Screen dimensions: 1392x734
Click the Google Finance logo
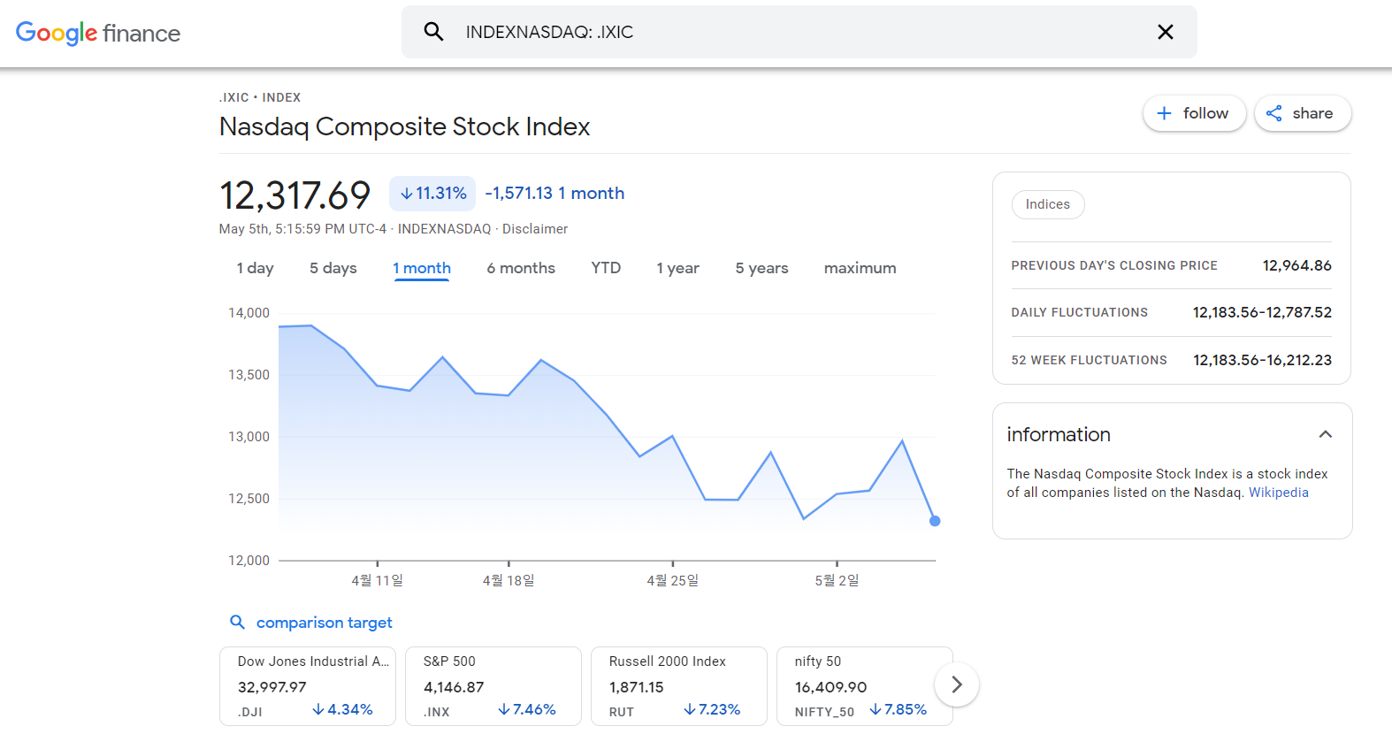(98, 33)
